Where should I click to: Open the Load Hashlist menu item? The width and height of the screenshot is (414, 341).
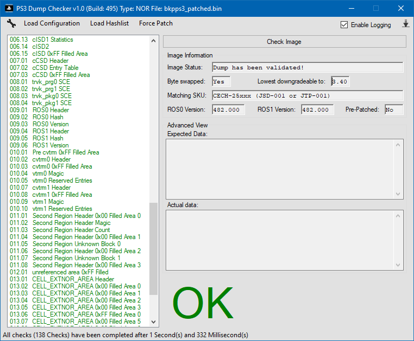point(109,23)
